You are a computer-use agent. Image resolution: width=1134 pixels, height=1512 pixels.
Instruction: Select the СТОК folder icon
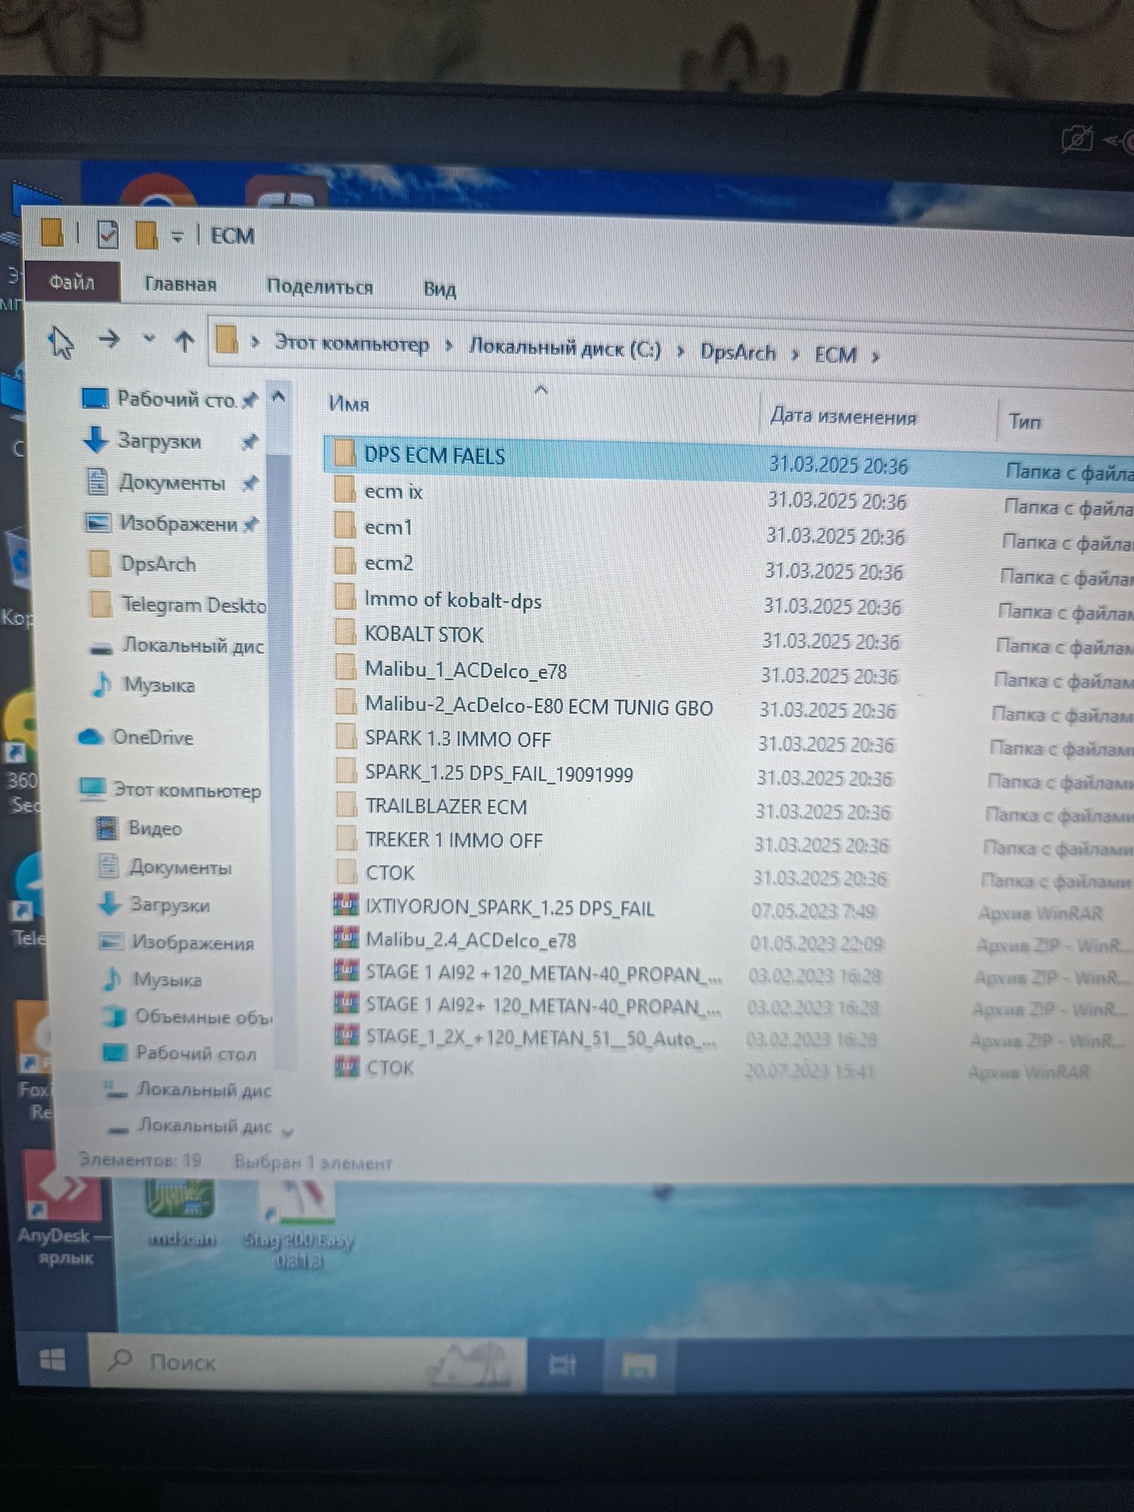coord(347,872)
